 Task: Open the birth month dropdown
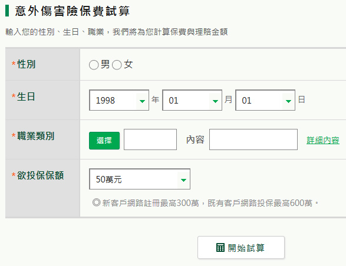[x=192, y=100]
